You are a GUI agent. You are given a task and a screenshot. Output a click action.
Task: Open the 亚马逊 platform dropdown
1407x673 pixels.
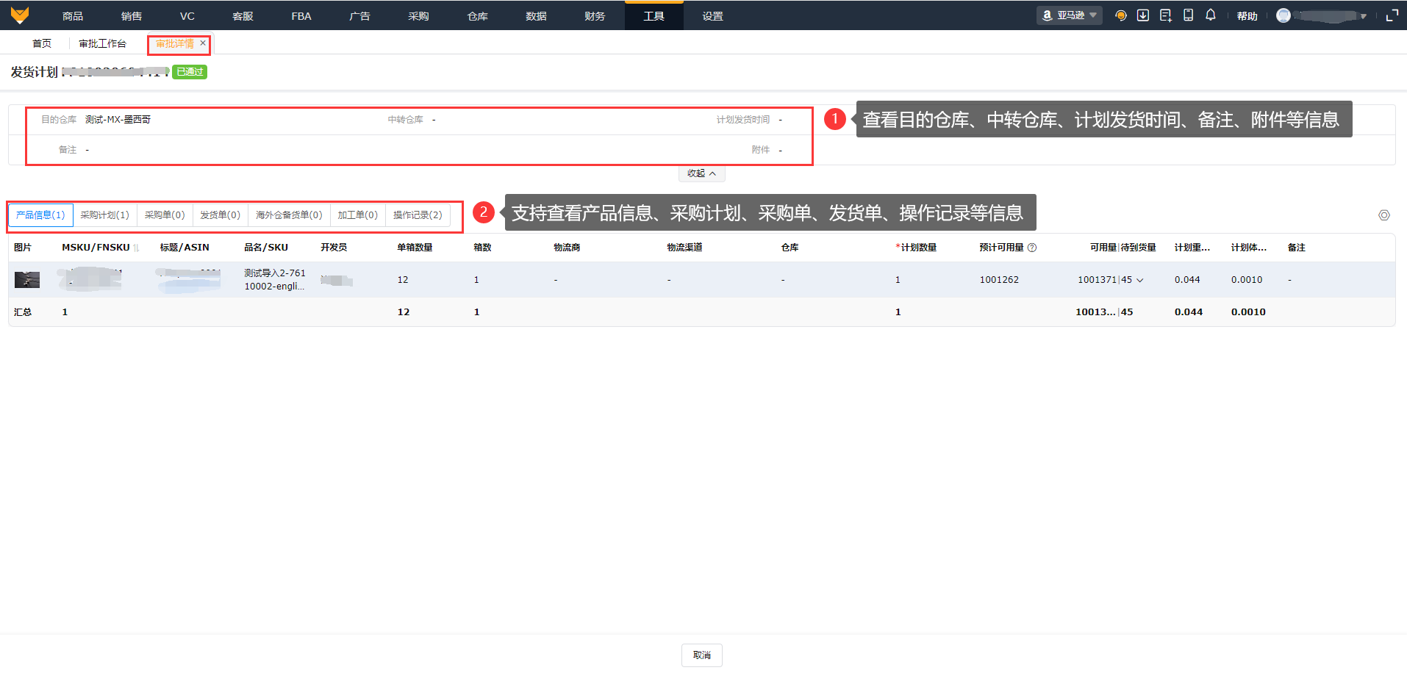(1070, 15)
